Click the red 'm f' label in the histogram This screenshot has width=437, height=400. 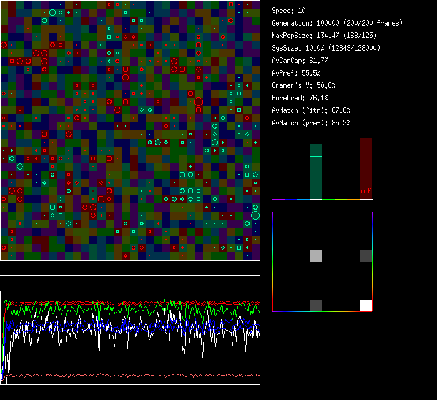[365, 191]
